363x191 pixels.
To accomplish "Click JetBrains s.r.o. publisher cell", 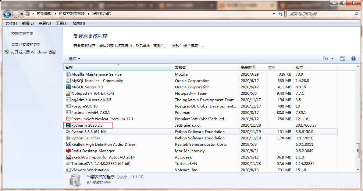I will pyautogui.click(x=188, y=125).
